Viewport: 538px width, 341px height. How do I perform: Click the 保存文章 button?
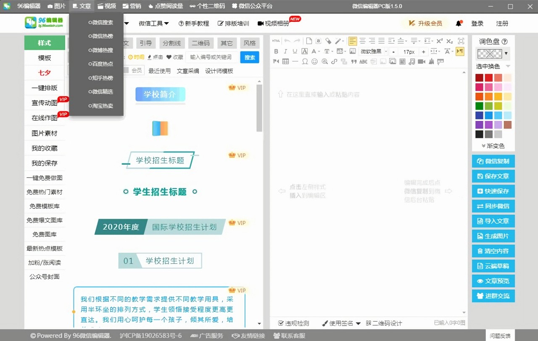pos(493,176)
